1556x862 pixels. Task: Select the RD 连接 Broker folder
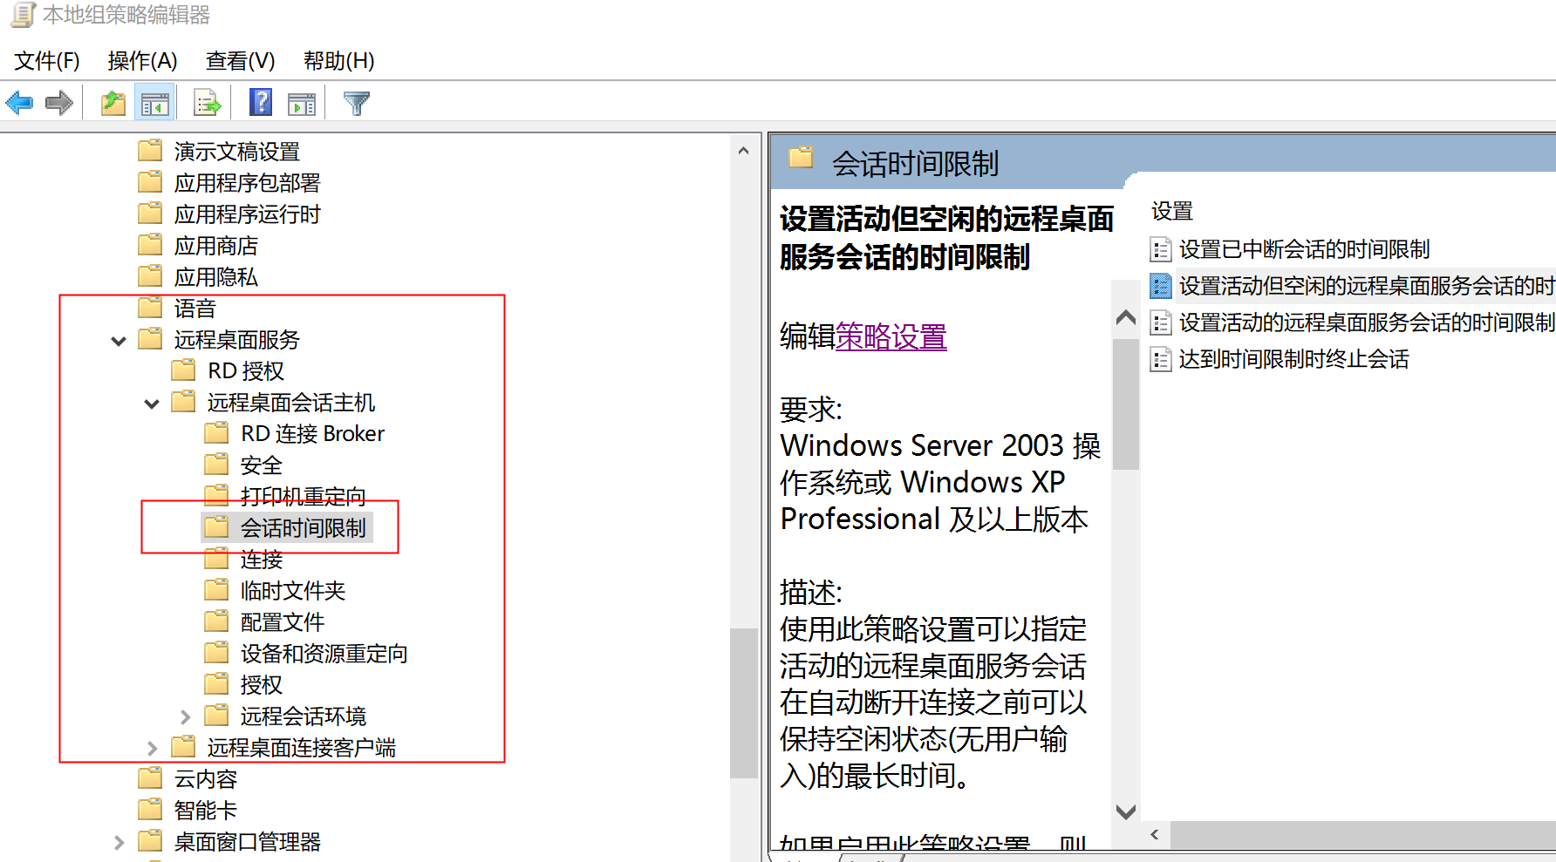click(312, 434)
